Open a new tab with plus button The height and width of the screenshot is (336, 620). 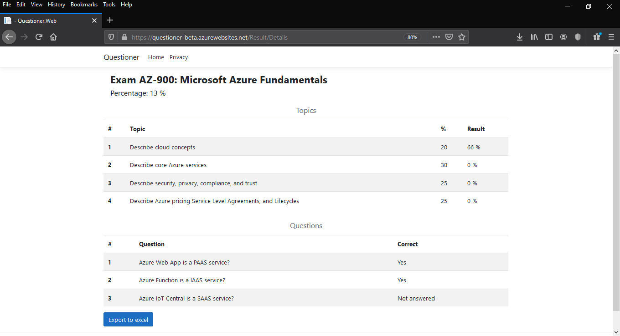coord(110,20)
